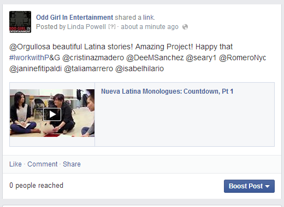Click the globe public audience icon
Image resolution: width=284 pixels, height=207 pixels.
pos(185,27)
